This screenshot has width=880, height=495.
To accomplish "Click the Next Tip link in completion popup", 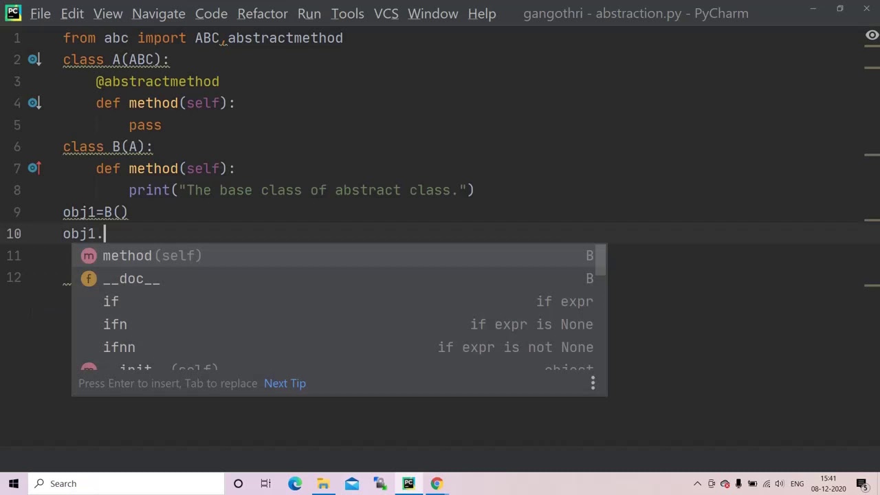I will 285,384.
